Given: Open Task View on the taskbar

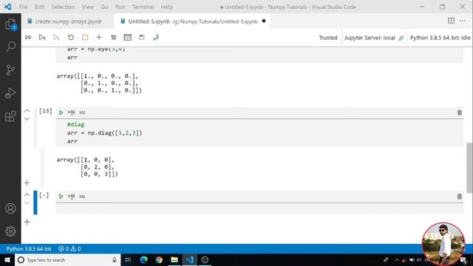Looking at the screenshot, I should pos(128,259).
